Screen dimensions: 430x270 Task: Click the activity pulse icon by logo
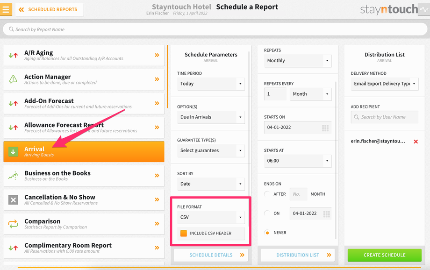pos(424,10)
